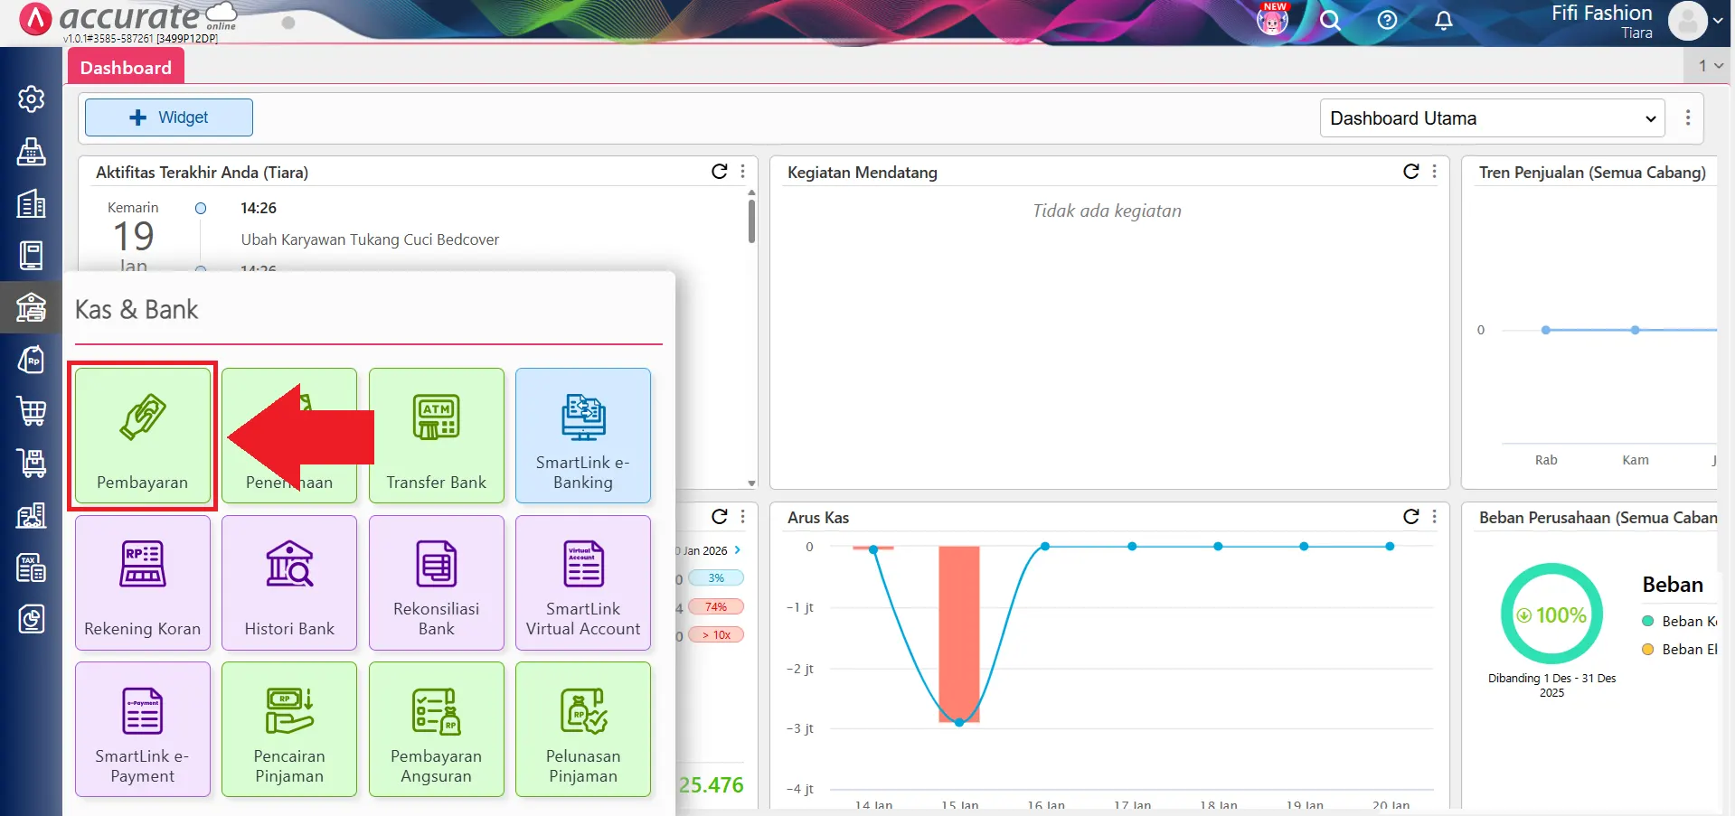Open SmartLink e-Banking tile
The width and height of the screenshot is (1735, 816).
click(582, 436)
